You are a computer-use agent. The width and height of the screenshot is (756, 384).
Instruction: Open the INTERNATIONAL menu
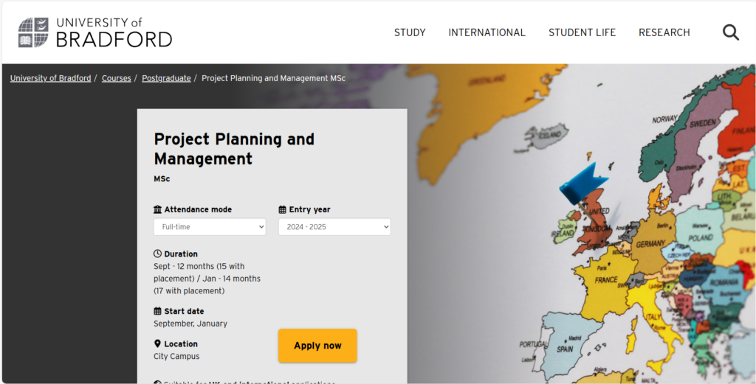tap(487, 32)
